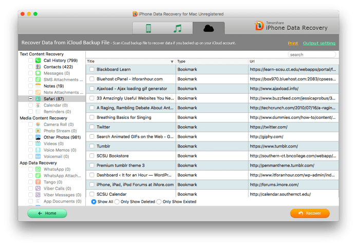
Task: Select the Safari (87) category label
Action: (x=54, y=99)
